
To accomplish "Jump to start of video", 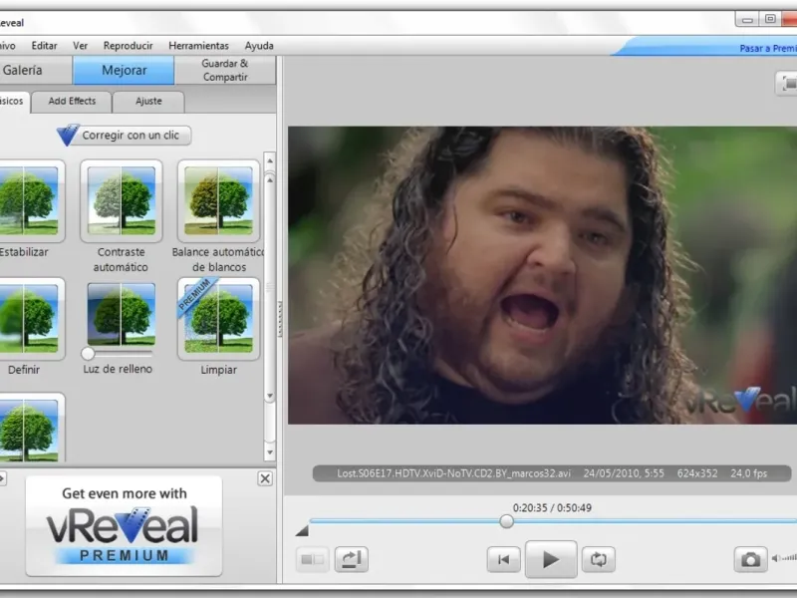I will tap(503, 559).
